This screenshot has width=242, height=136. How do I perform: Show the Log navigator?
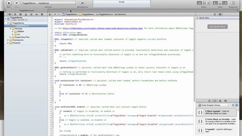pos(42,14)
